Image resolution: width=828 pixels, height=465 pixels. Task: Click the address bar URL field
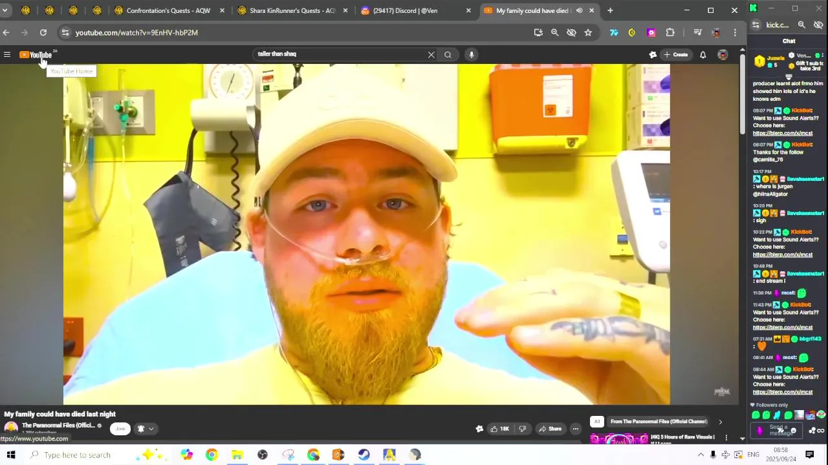pyautogui.click(x=298, y=32)
